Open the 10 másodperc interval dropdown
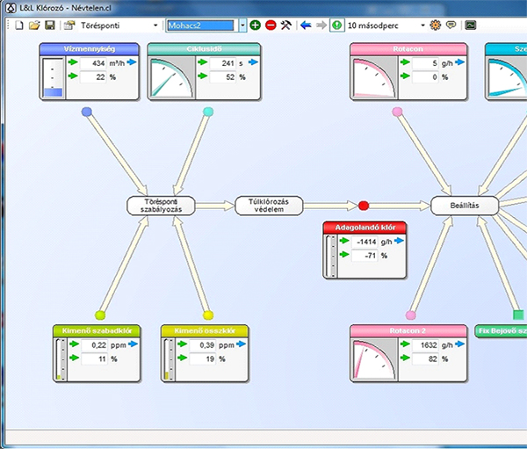The width and height of the screenshot is (527, 449). click(422, 25)
